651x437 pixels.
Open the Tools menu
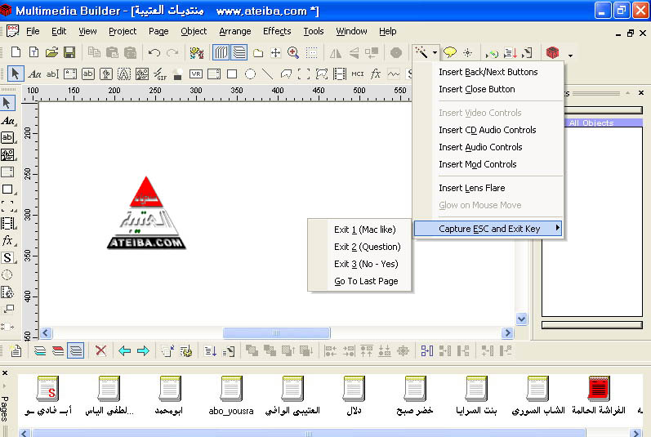click(x=314, y=31)
